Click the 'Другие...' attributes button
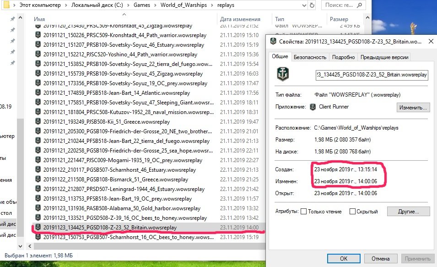Viewport: 437px width, 267px height. pyautogui.click(x=408, y=212)
